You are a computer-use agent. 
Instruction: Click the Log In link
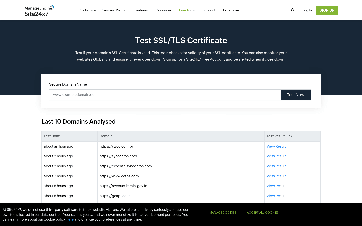pyautogui.click(x=307, y=10)
